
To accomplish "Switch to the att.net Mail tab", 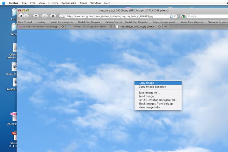I will pos(42,27).
